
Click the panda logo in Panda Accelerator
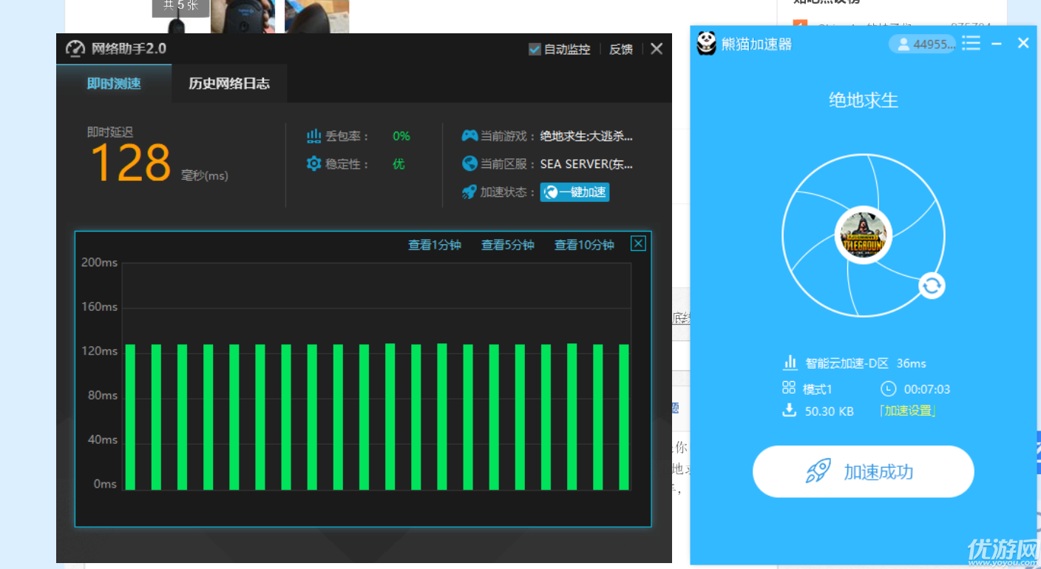tap(707, 44)
